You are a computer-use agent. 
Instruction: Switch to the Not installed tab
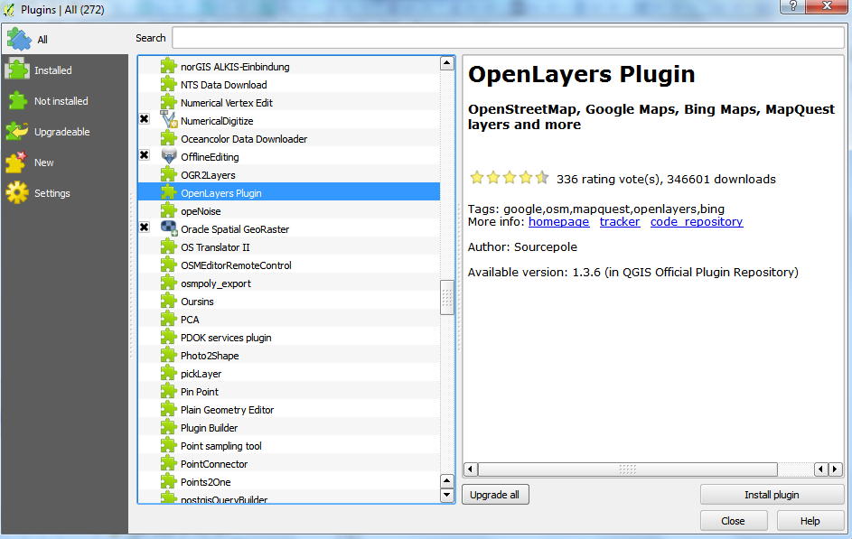[x=65, y=101]
